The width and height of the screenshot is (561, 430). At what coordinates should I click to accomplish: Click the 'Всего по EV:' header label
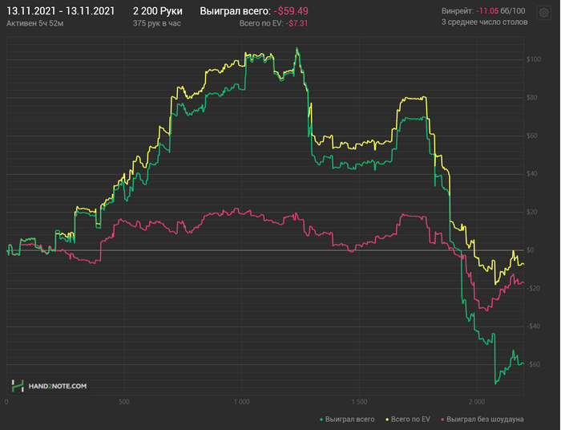click(261, 23)
